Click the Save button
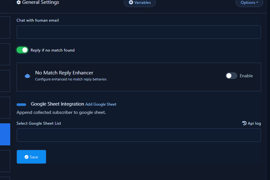Viewport: 270px width, 180px height. point(31,157)
